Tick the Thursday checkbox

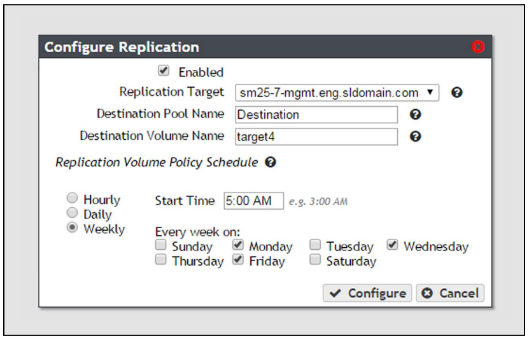point(161,259)
